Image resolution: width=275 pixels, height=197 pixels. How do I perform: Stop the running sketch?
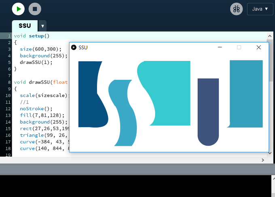(35, 9)
